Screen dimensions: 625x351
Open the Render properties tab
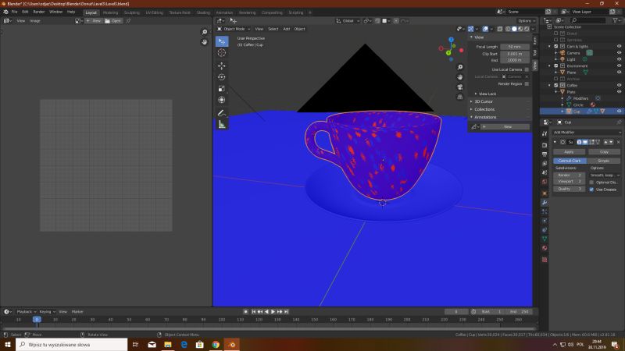pos(545,145)
